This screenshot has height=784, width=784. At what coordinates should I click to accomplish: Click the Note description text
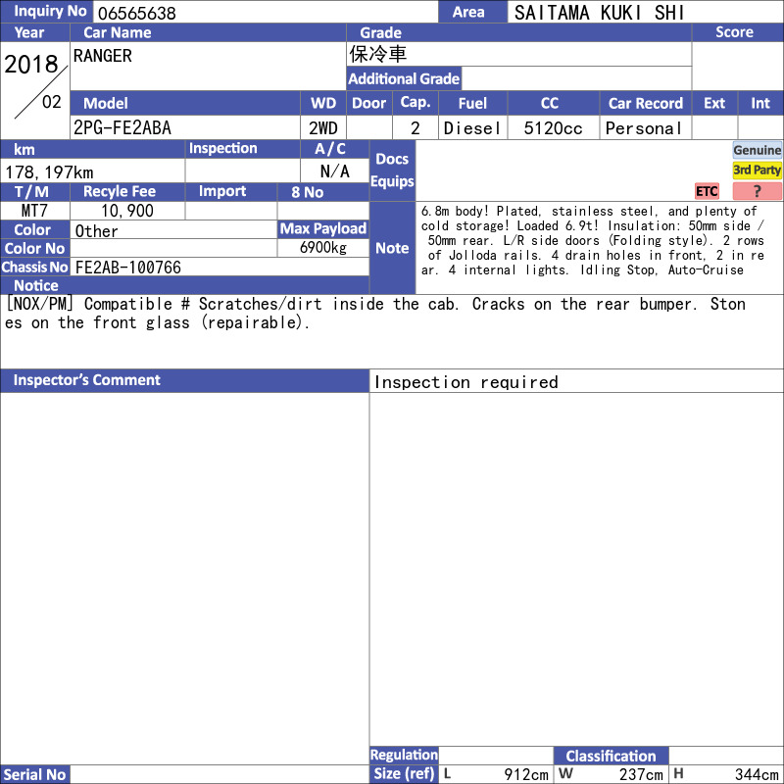pyautogui.click(x=593, y=240)
